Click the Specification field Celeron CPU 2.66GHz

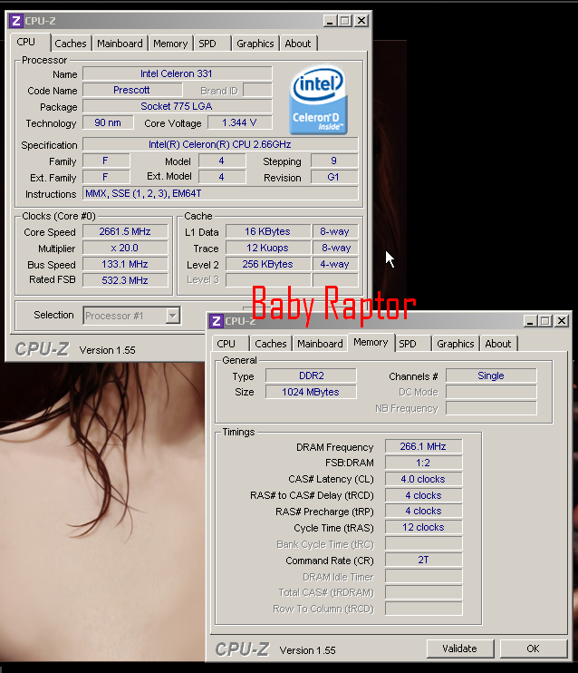(220, 144)
